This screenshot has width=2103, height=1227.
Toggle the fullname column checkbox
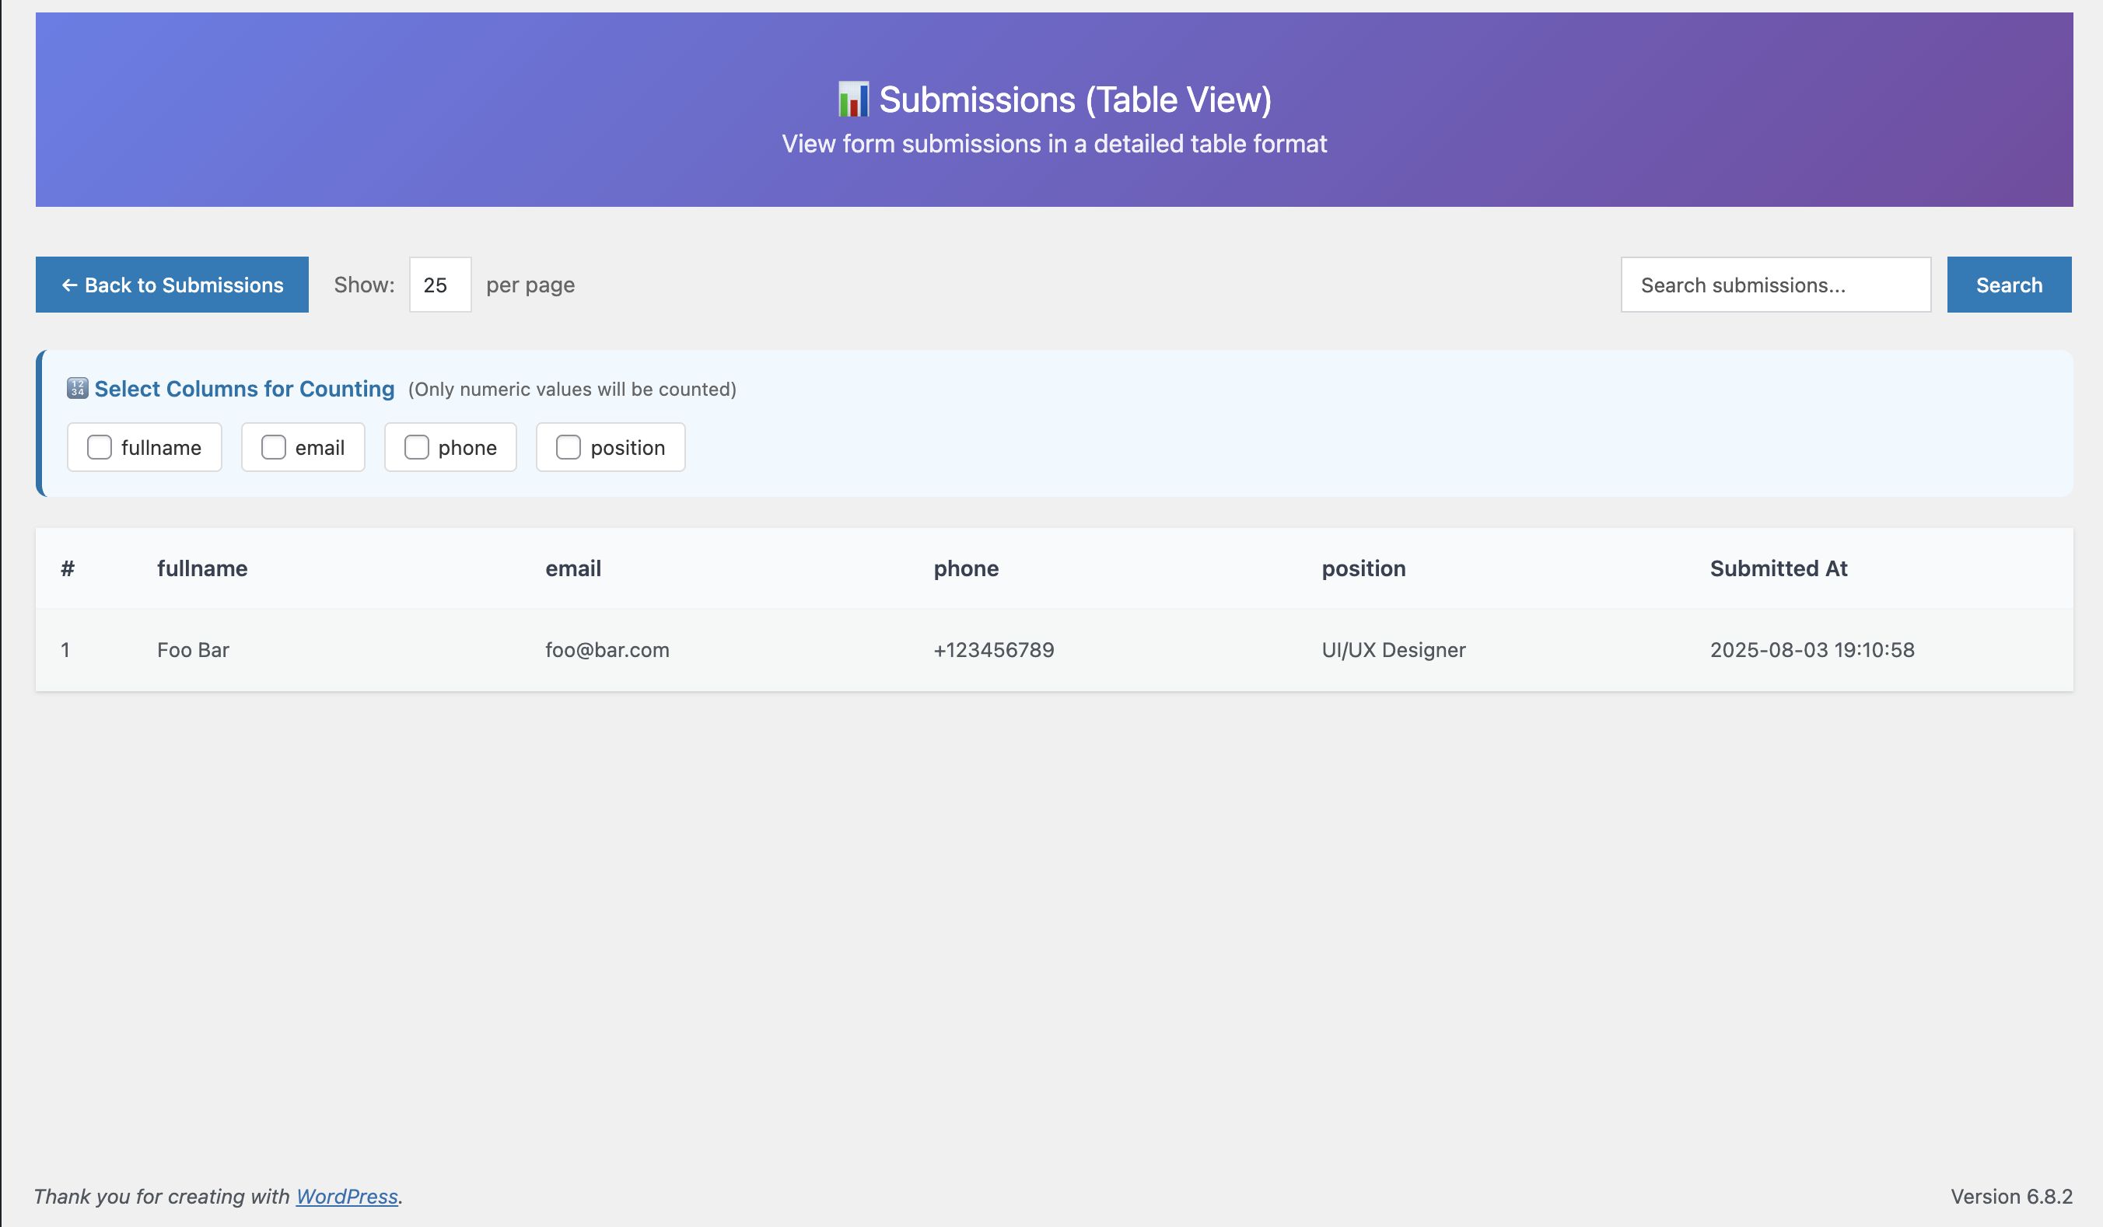coord(100,448)
